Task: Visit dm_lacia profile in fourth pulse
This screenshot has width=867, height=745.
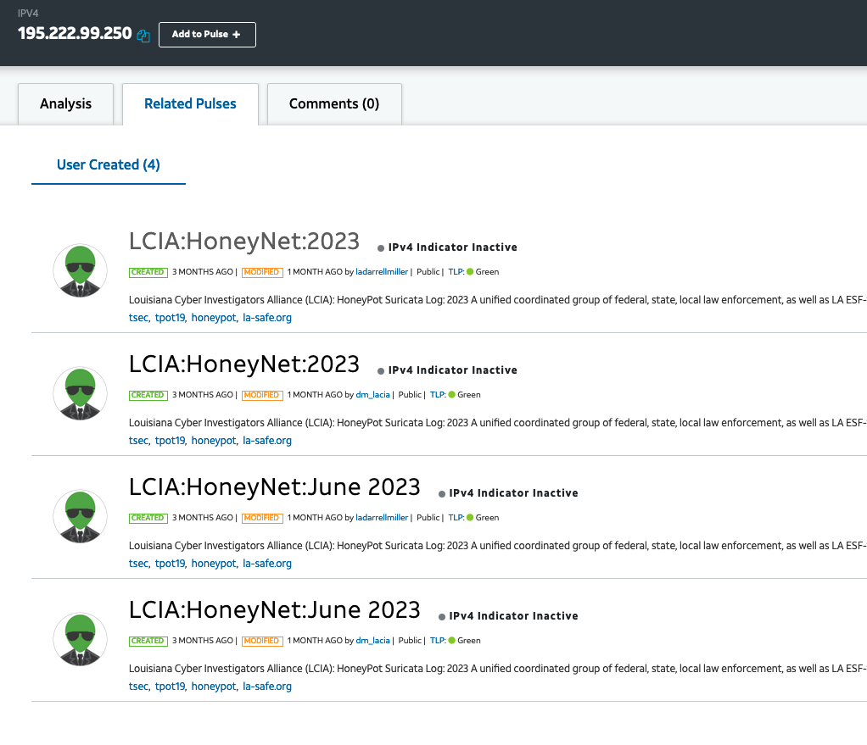Action: point(372,641)
